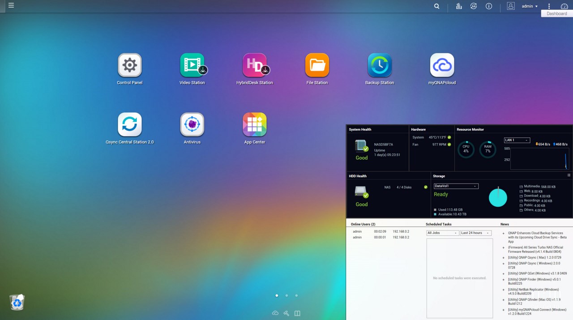Switch to second desktop page dot
573x320 pixels.
(x=286, y=295)
